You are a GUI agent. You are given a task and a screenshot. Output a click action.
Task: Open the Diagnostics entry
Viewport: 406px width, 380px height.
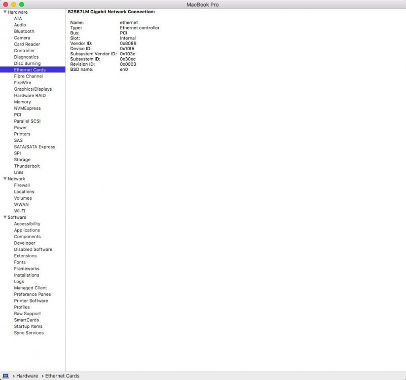(x=26, y=57)
